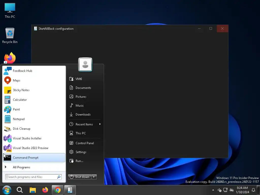The width and height of the screenshot is (260, 195).
Task: Click the cloud sync tray icon
Action: click(x=232, y=190)
